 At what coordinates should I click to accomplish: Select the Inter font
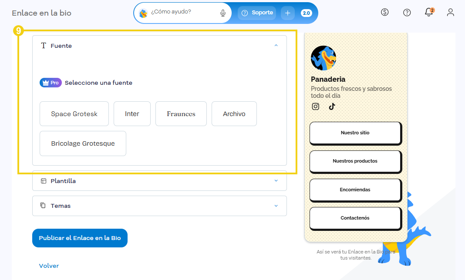132,114
